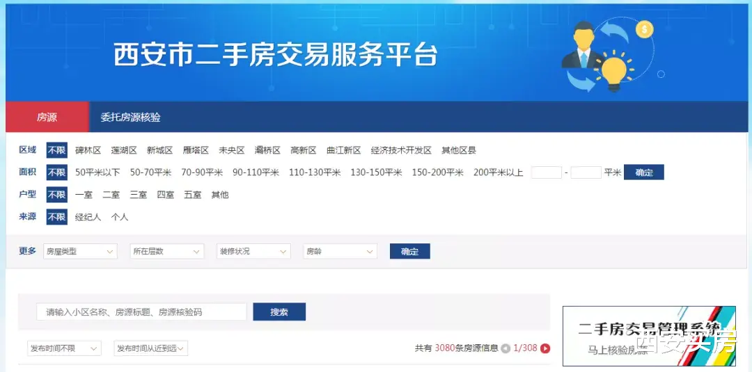Click the 3080 listing count text
The width and height of the screenshot is (752, 372).
click(x=444, y=348)
